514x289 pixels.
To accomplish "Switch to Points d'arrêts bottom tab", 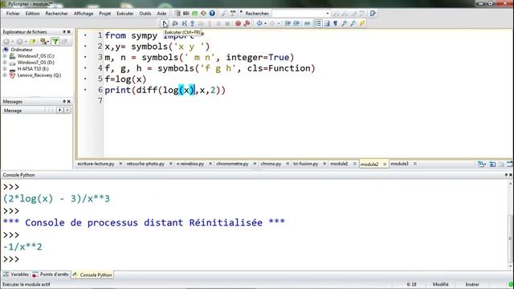I will click(x=51, y=275).
